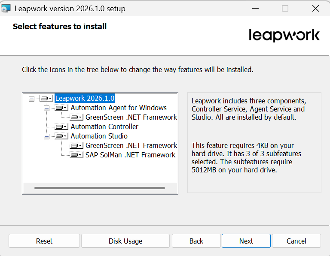Screen dimensions: 330x256
Task: Open install-mode dropdown for Leapwork 2026.1.0 root feature
Action: [x=46, y=98]
